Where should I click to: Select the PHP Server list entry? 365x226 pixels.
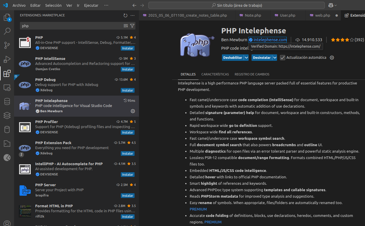tap(77, 190)
